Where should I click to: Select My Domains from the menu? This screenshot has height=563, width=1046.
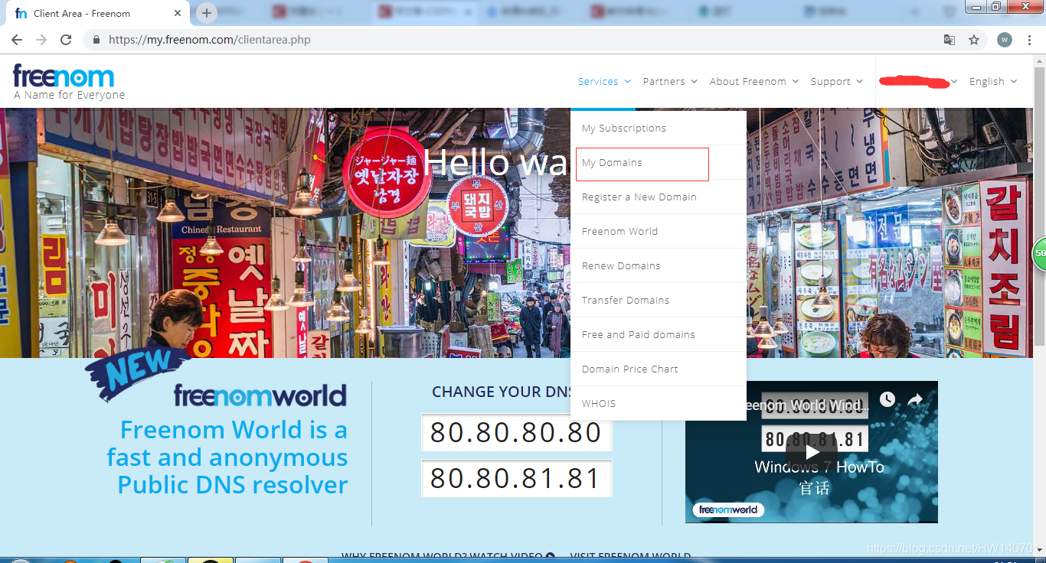(659, 162)
